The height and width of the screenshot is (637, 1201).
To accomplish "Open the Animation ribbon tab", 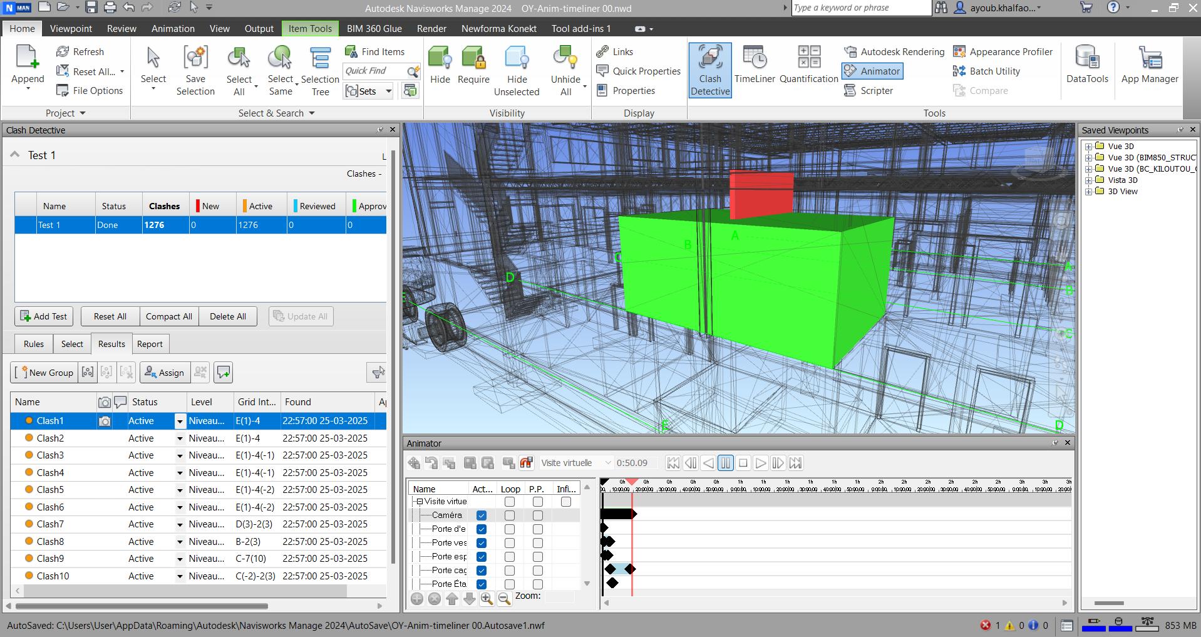I will (173, 28).
